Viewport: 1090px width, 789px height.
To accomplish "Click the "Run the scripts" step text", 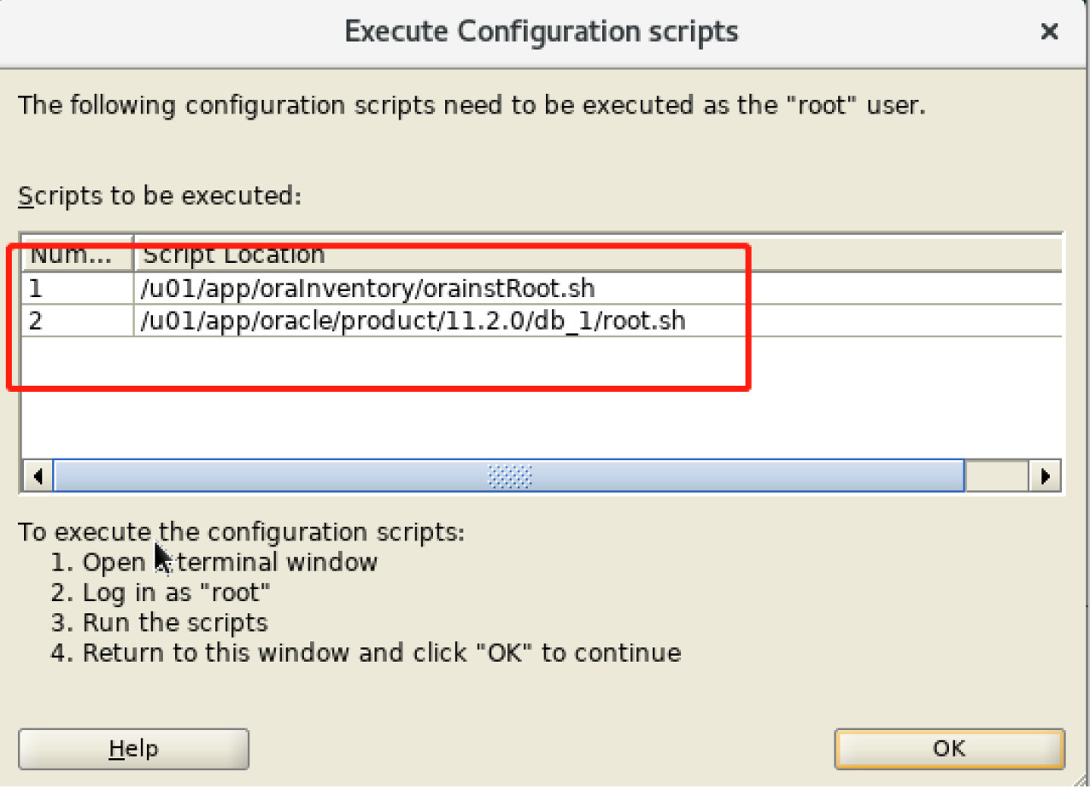I will (x=174, y=622).
